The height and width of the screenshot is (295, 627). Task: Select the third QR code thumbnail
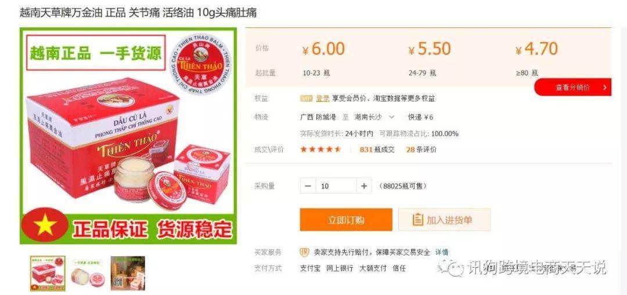pos(128,274)
